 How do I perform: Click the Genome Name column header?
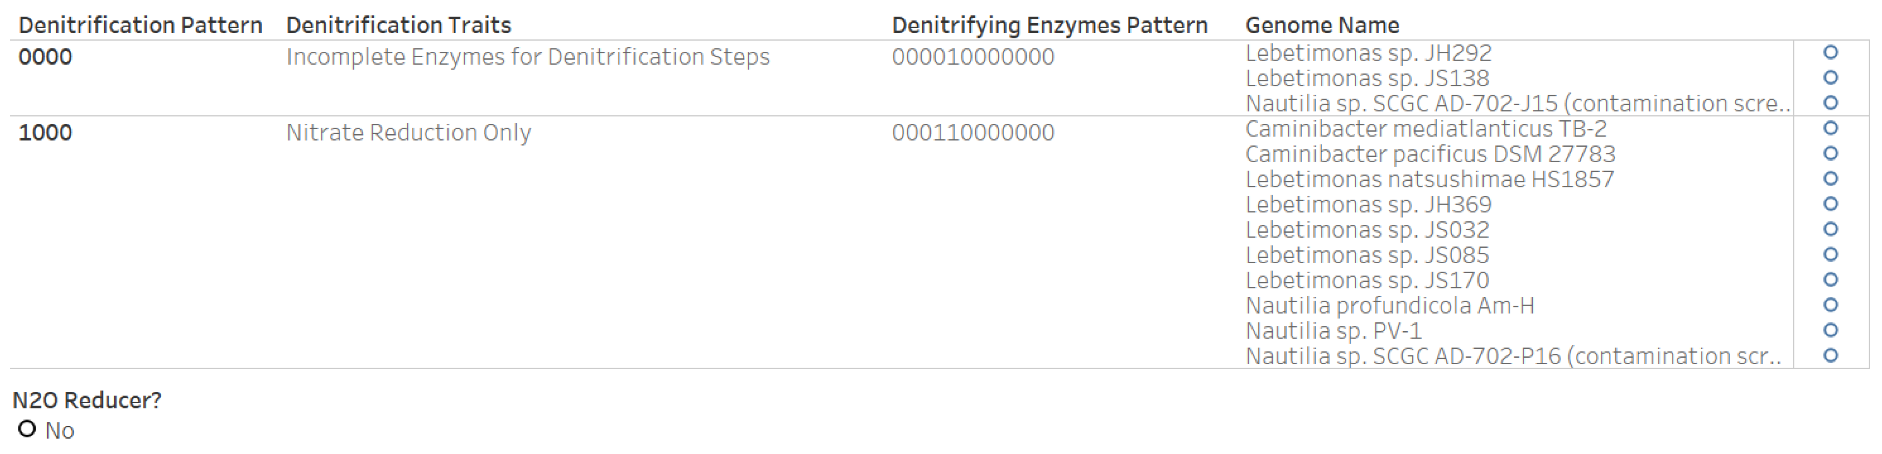click(1322, 26)
